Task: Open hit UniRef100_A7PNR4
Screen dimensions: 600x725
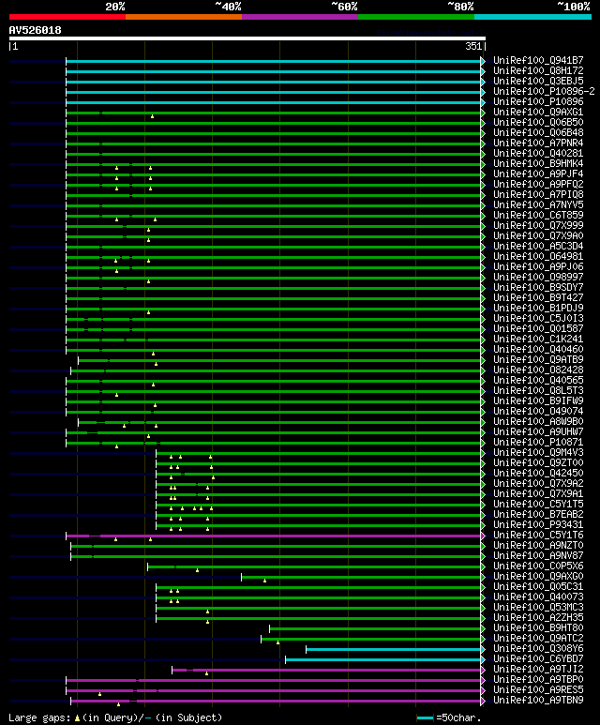Action: tap(538, 143)
